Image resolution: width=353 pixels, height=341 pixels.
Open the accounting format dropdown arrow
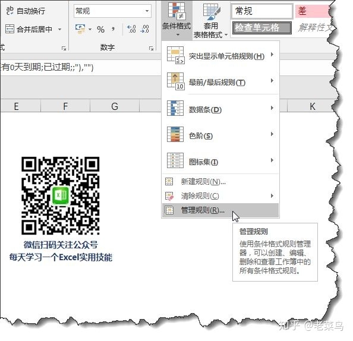click(x=90, y=29)
